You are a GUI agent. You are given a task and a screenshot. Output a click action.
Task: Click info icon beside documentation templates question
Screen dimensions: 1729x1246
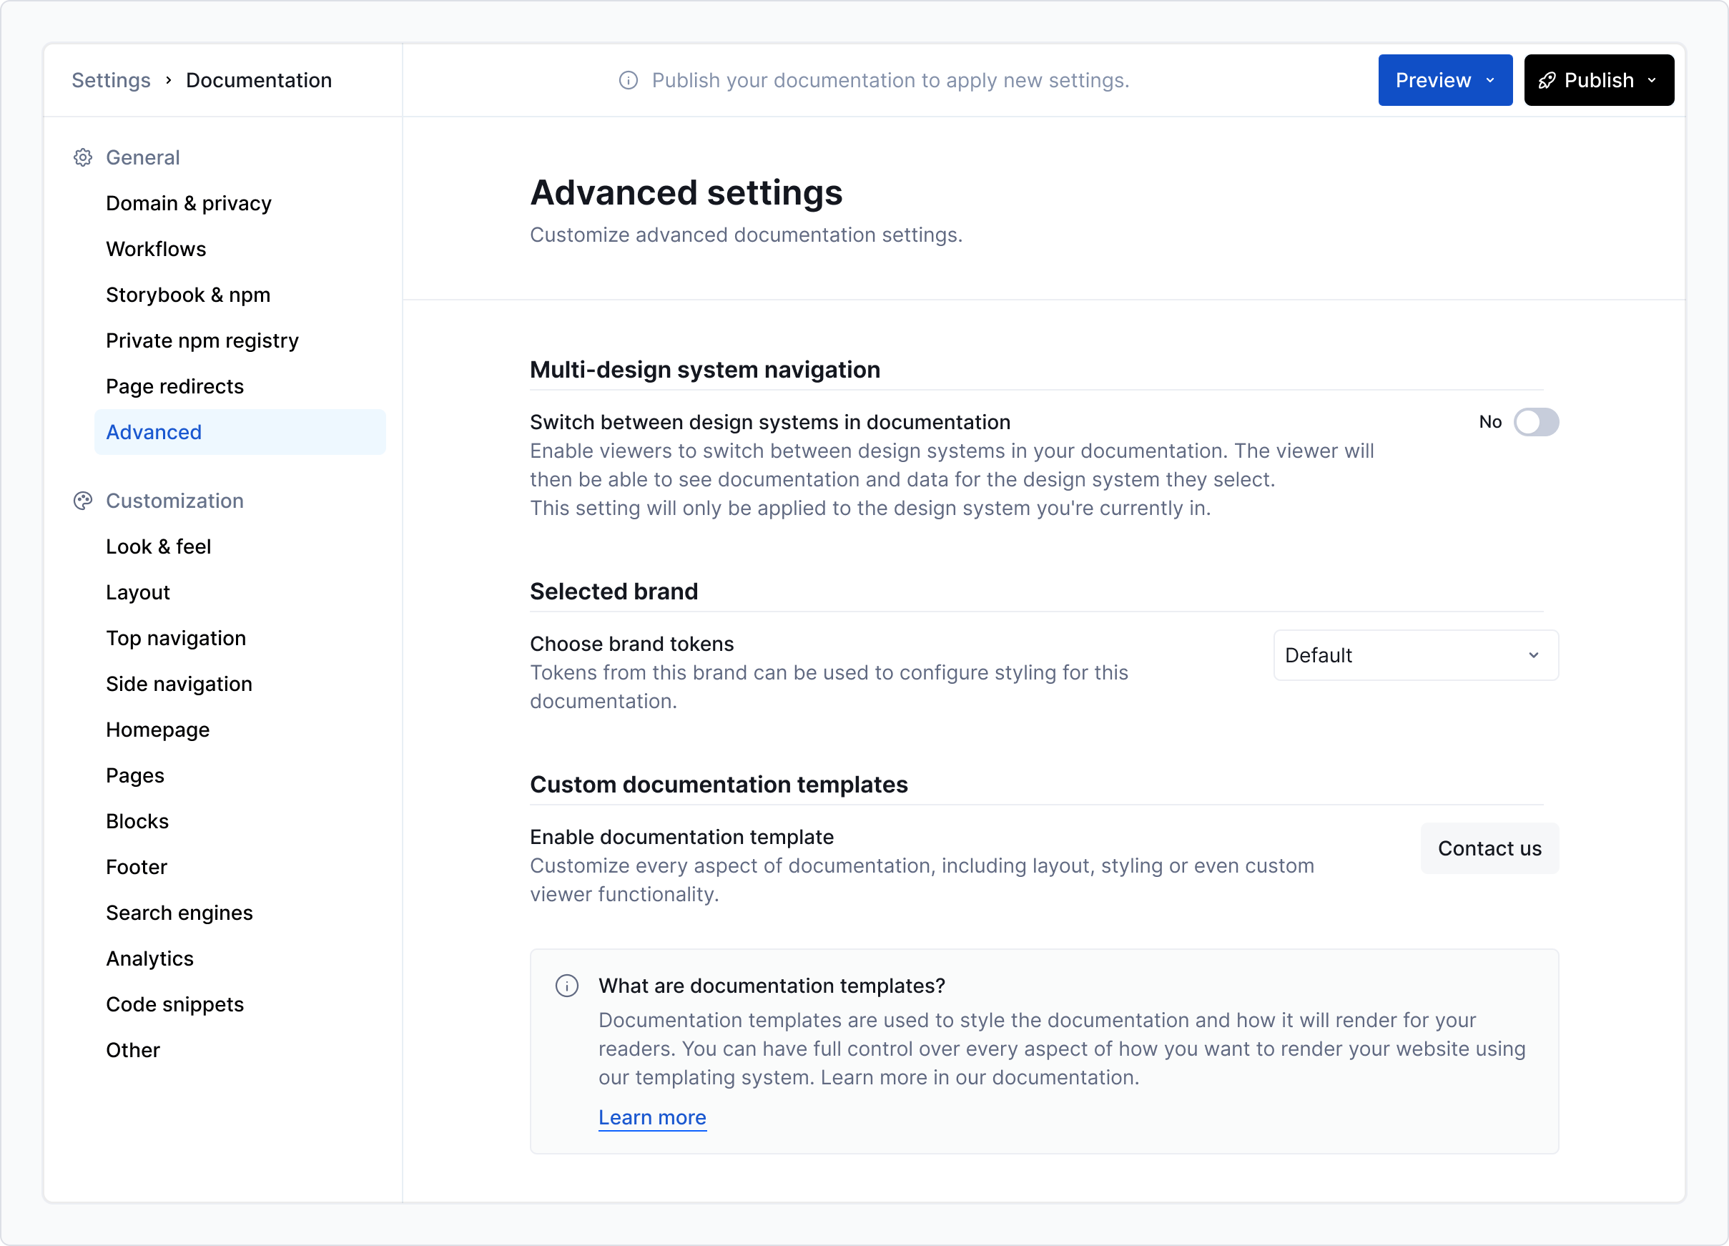(566, 986)
